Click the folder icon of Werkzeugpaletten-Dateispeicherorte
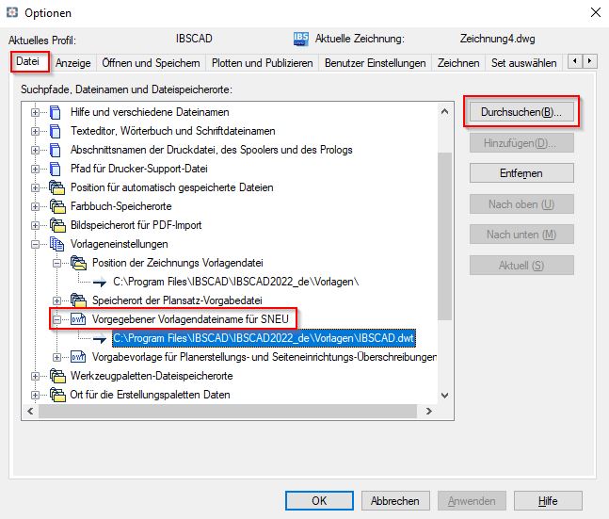 click(x=57, y=377)
